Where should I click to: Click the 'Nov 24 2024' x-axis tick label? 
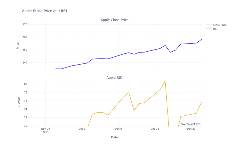[x=45, y=130]
